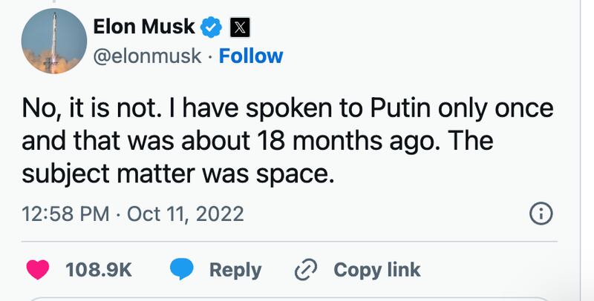This screenshot has width=594, height=301.
Task: Click the blue reply speech bubble icon
Action: pos(183,269)
